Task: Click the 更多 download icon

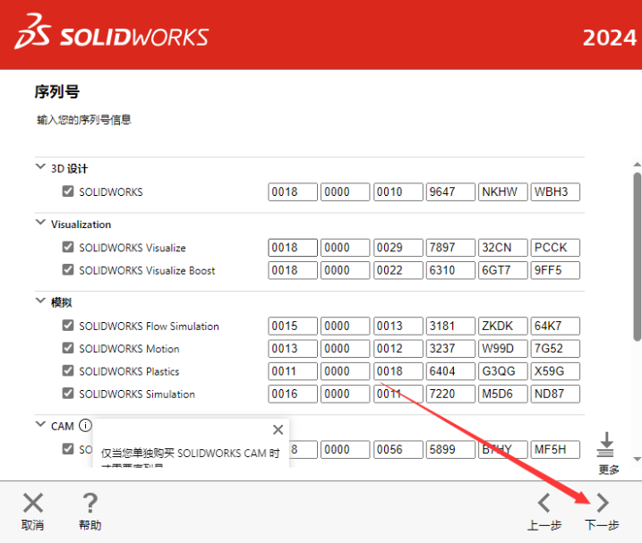Action: (x=608, y=445)
